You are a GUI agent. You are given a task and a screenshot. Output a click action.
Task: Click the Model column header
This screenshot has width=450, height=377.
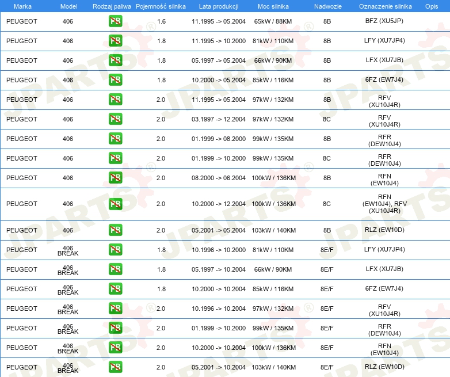[68, 6]
